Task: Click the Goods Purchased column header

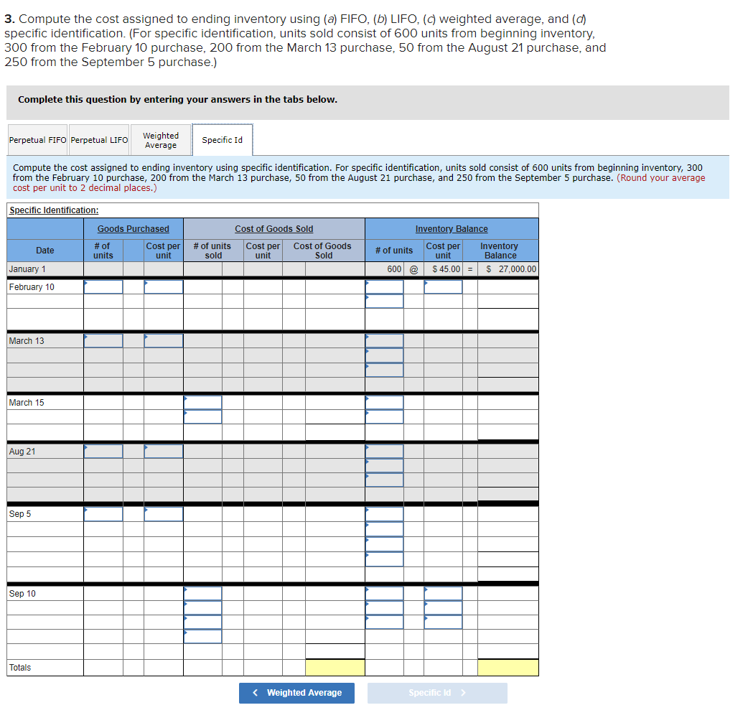Action: tap(134, 228)
